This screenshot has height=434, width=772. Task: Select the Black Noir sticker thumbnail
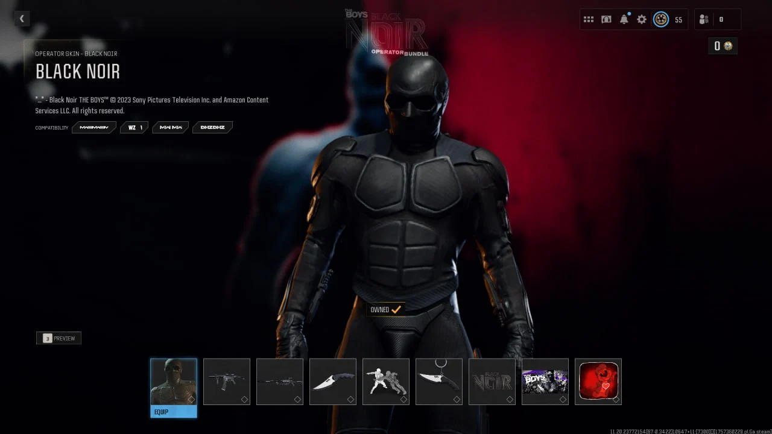492,382
